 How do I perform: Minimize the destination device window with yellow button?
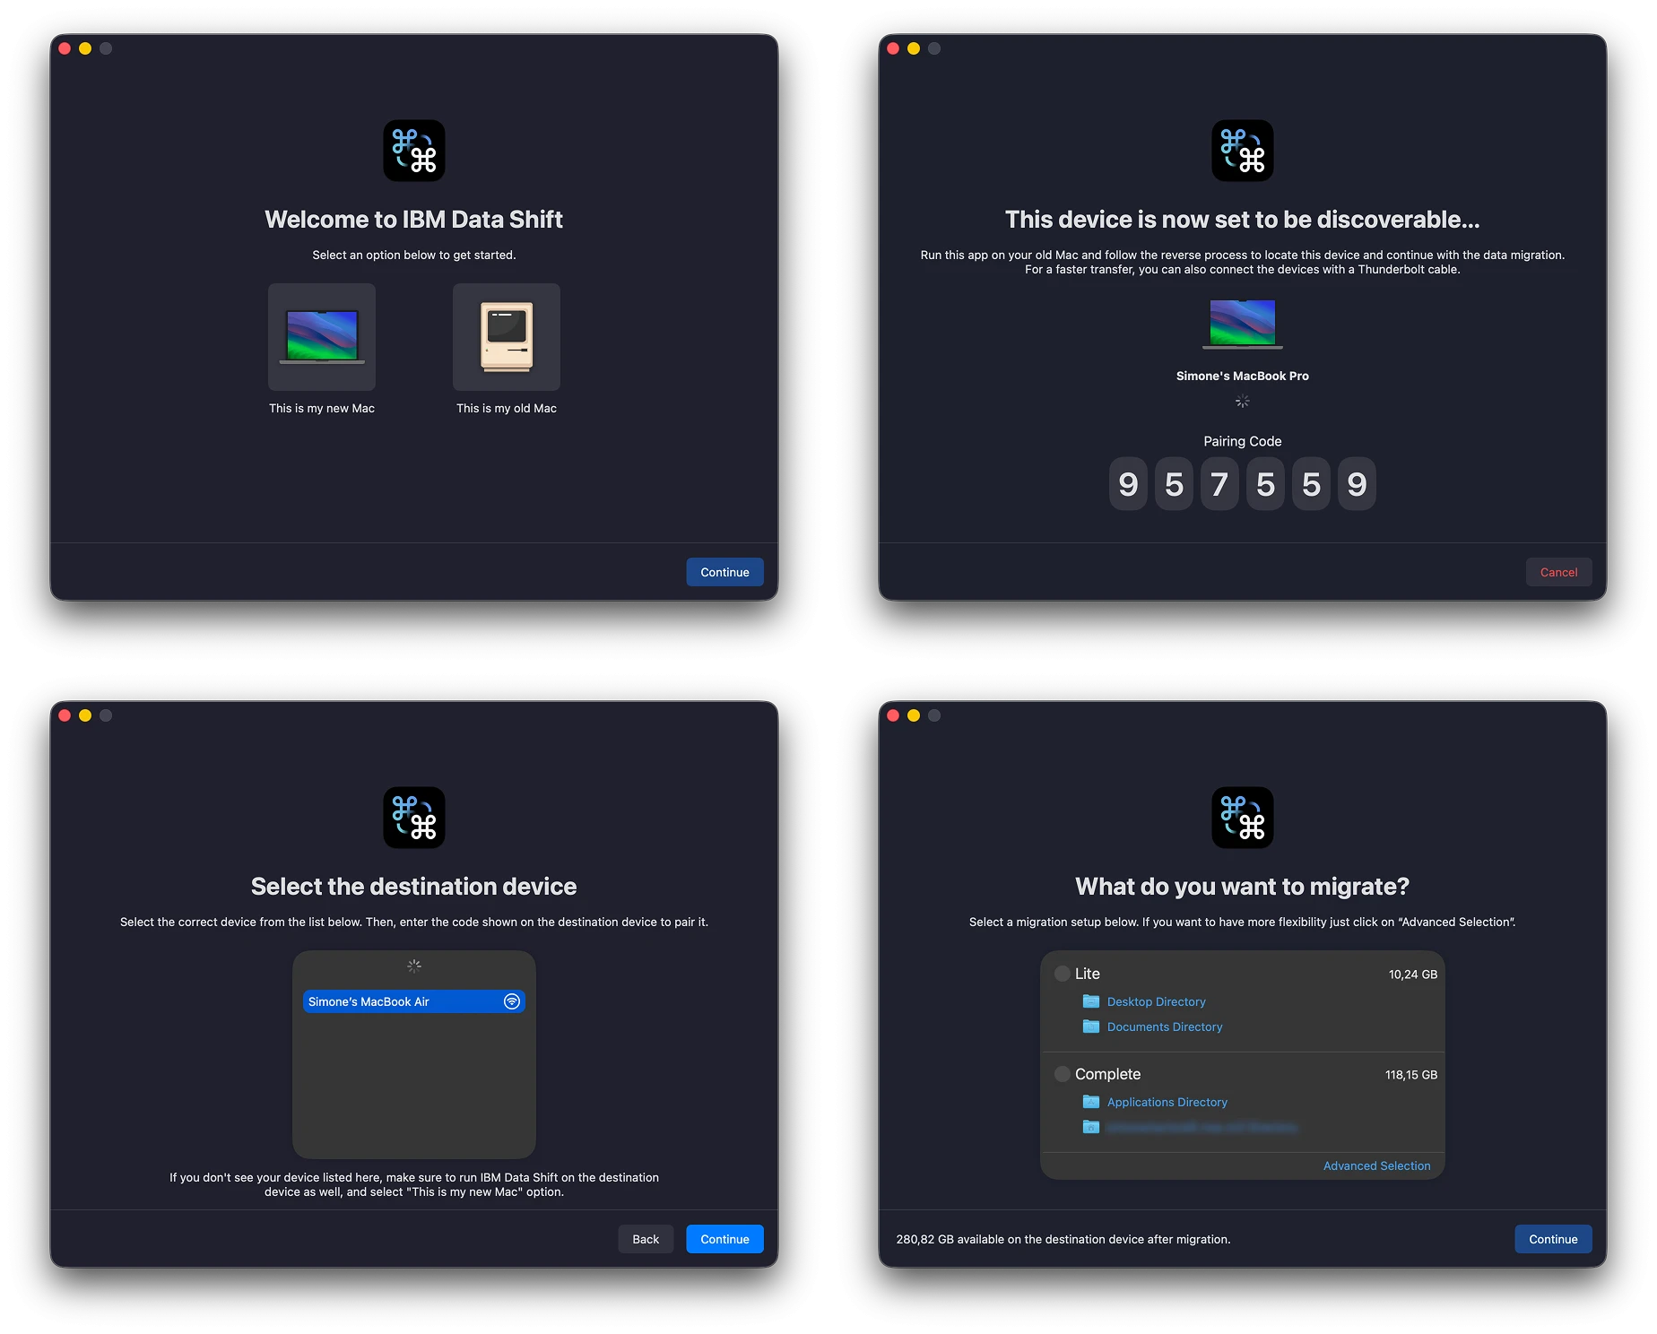pos(85,715)
